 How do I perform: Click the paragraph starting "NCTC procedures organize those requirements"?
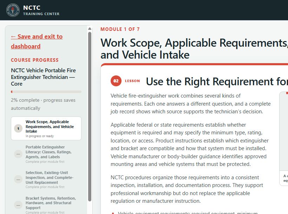tap(187, 189)
